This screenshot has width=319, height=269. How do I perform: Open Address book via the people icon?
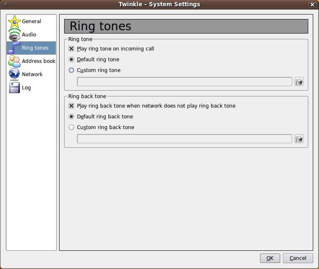pos(14,61)
